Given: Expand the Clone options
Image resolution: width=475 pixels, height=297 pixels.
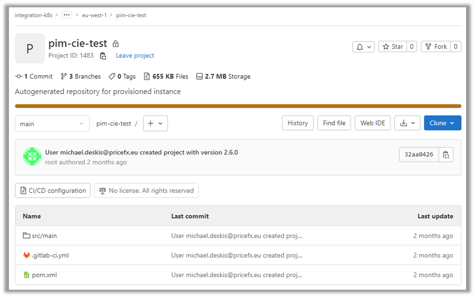Looking at the screenshot, I should click(x=442, y=123).
